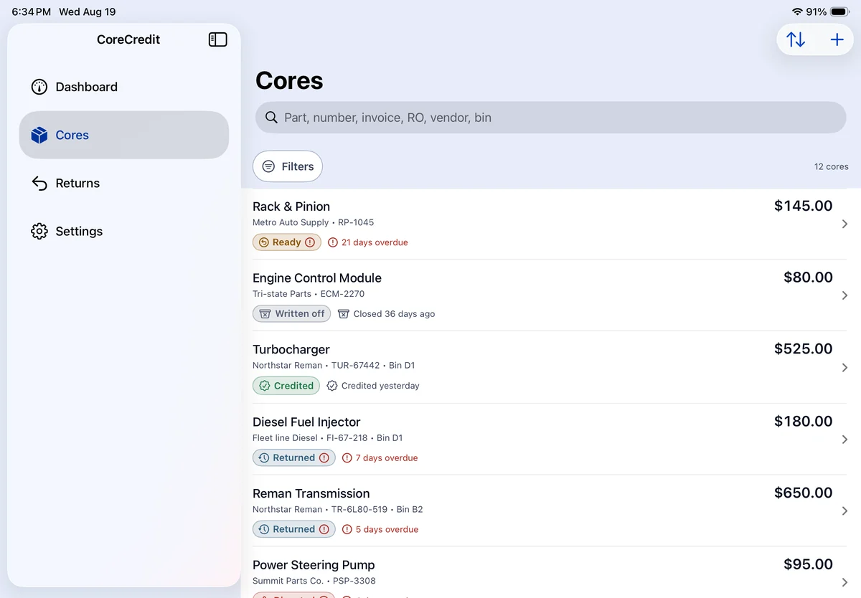Viewport: 861px width, 598px height.
Task: Click the Credited status badge
Action: coord(286,386)
